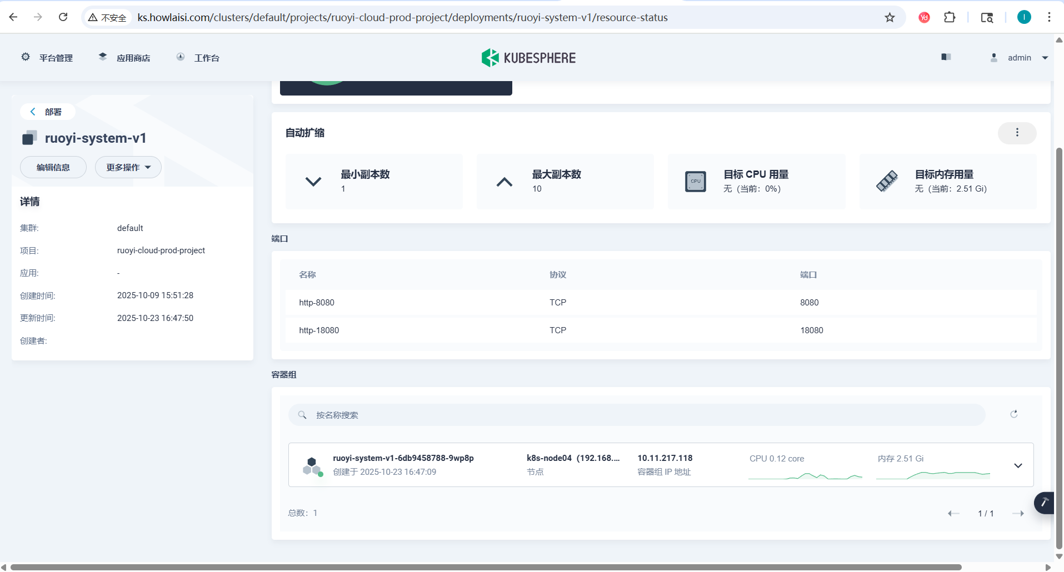Click the horizontal scrollbar at the bottom

coord(486,567)
